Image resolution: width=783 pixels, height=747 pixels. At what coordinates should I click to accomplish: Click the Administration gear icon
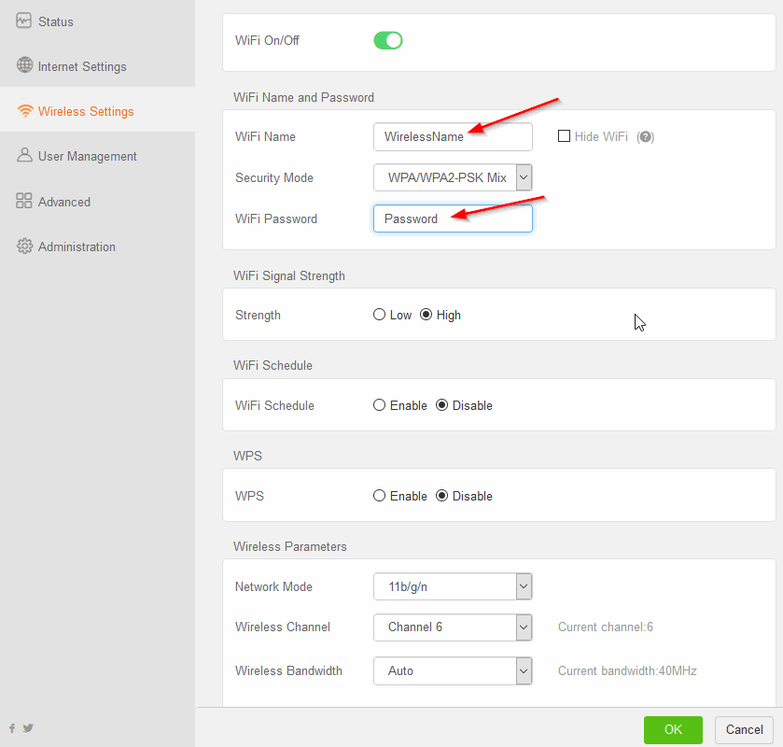pyautogui.click(x=24, y=247)
